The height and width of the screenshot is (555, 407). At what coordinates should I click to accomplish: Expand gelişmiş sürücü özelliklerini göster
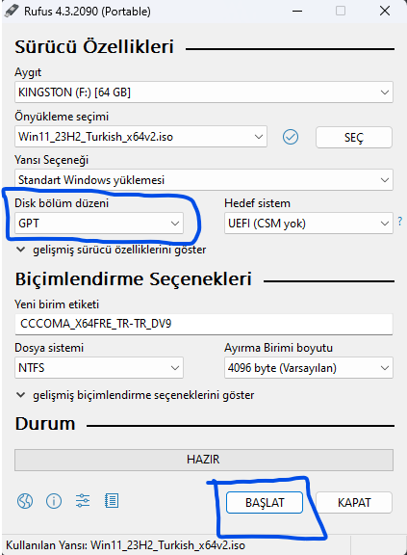(111, 250)
